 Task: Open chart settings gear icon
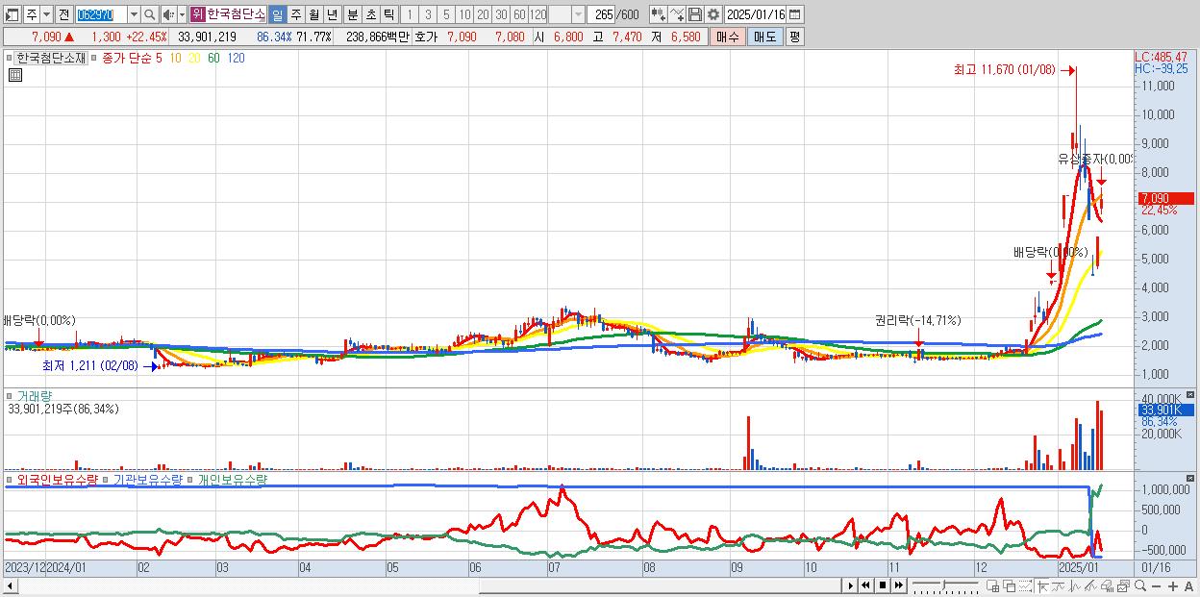click(713, 14)
